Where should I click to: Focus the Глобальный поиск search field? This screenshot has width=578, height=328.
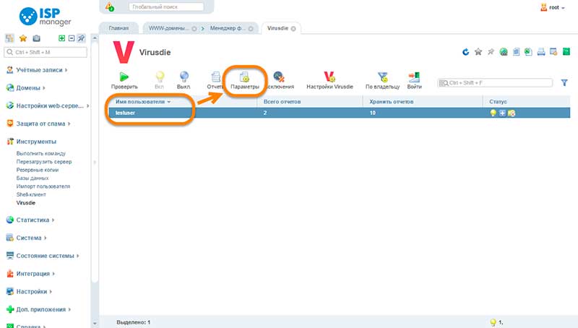[166, 7]
